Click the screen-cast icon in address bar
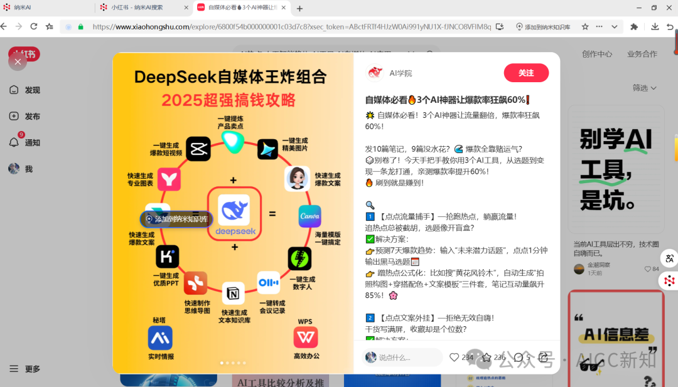This screenshot has height=387, width=678. 500,27
